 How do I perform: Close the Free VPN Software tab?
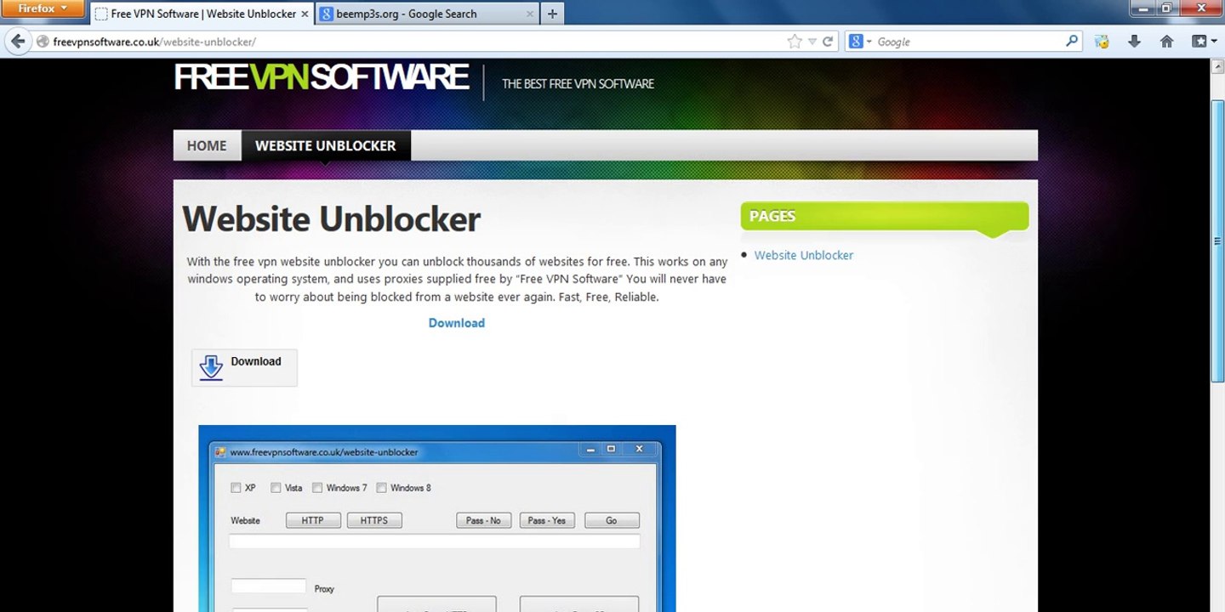pyautogui.click(x=305, y=14)
